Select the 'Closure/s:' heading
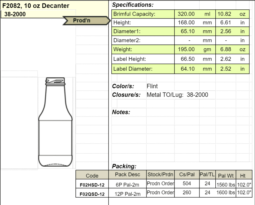Image resolution: width=255 pixels, height=205 pixels. [x=126, y=95]
